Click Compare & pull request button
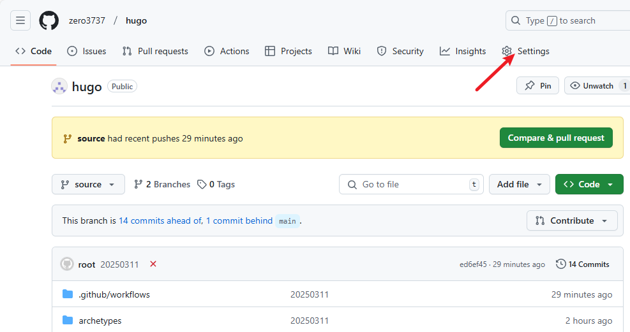The image size is (630, 332). point(556,138)
